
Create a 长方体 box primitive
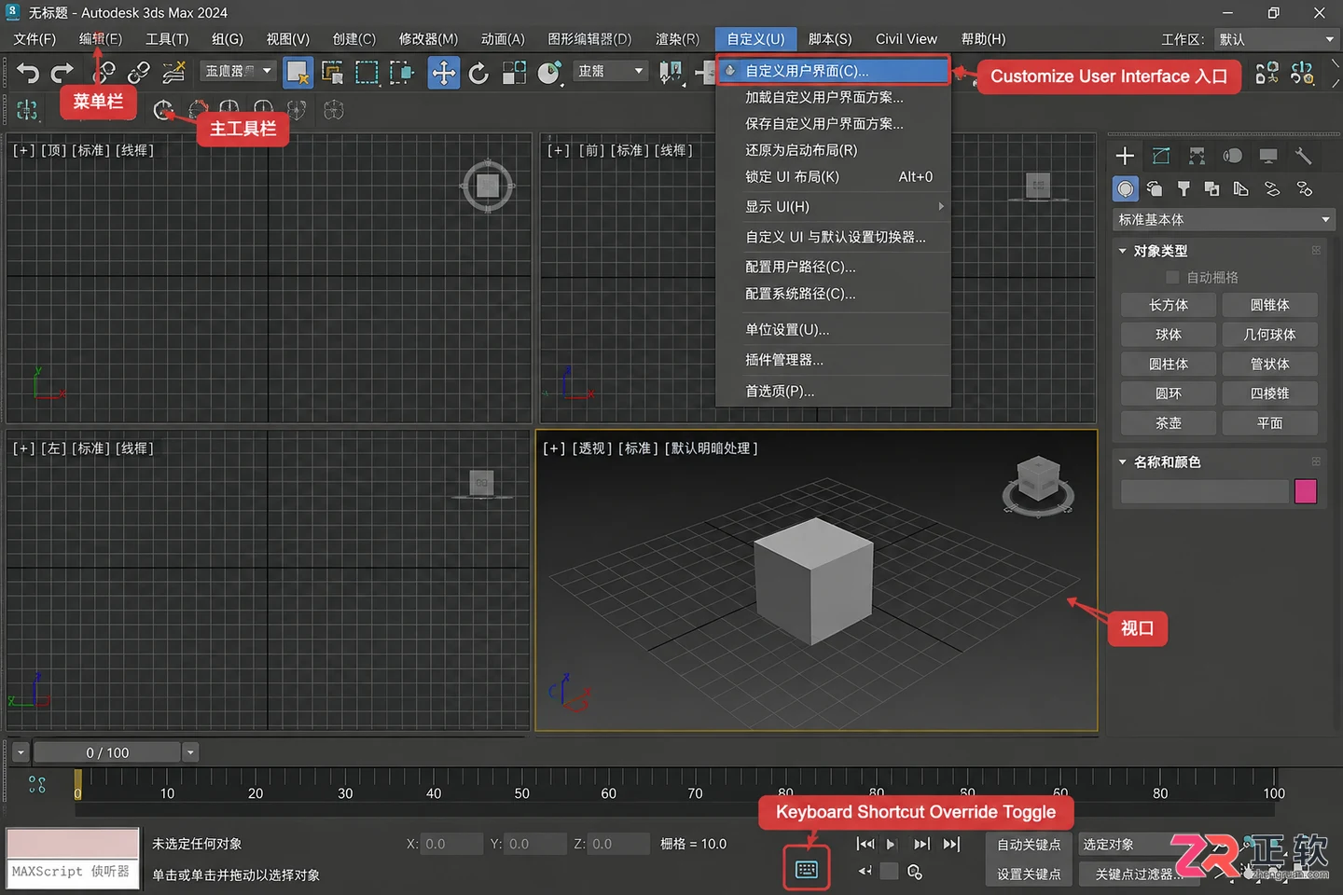click(x=1169, y=305)
